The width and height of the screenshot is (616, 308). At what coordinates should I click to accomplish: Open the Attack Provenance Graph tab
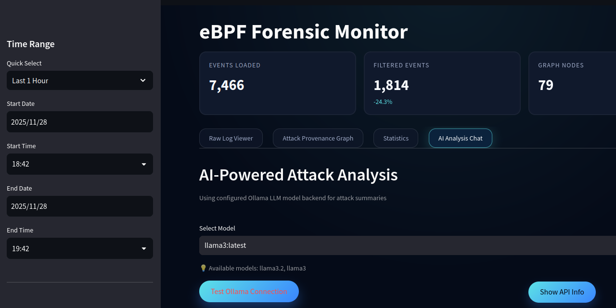click(x=318, y=138)
